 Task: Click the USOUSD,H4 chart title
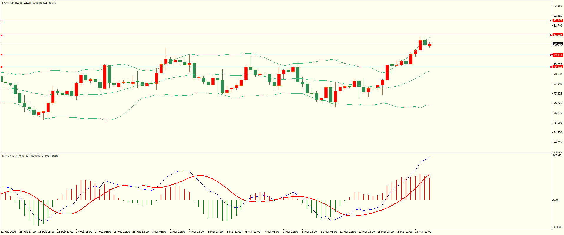click(10, 3)
